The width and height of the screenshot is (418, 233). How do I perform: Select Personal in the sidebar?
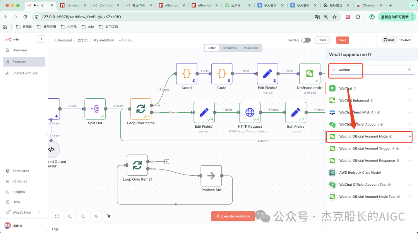24,62
